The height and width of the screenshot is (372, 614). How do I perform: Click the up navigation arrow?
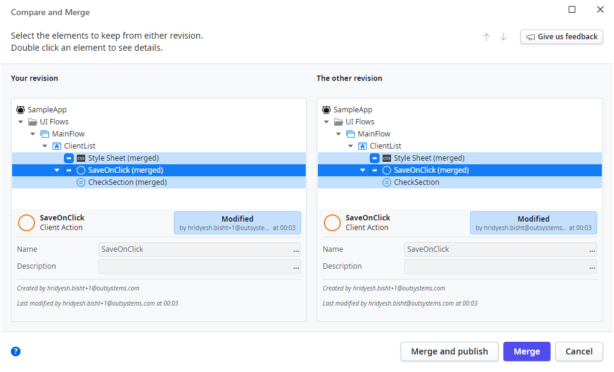(x=486, y=37)
